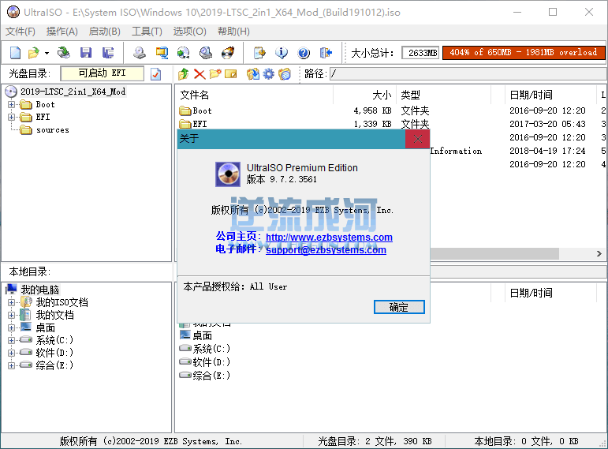Expand 综合(E:) drive in local tree
608x449 pixels.
tap(12, 365)
